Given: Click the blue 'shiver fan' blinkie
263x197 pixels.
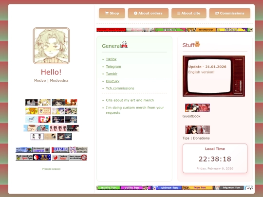Looking at the screenshot, I should 167,188.
